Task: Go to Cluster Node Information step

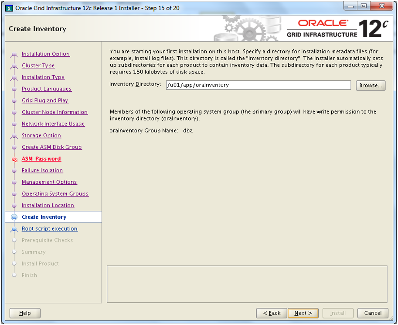Action: click(x=54, y=112)
